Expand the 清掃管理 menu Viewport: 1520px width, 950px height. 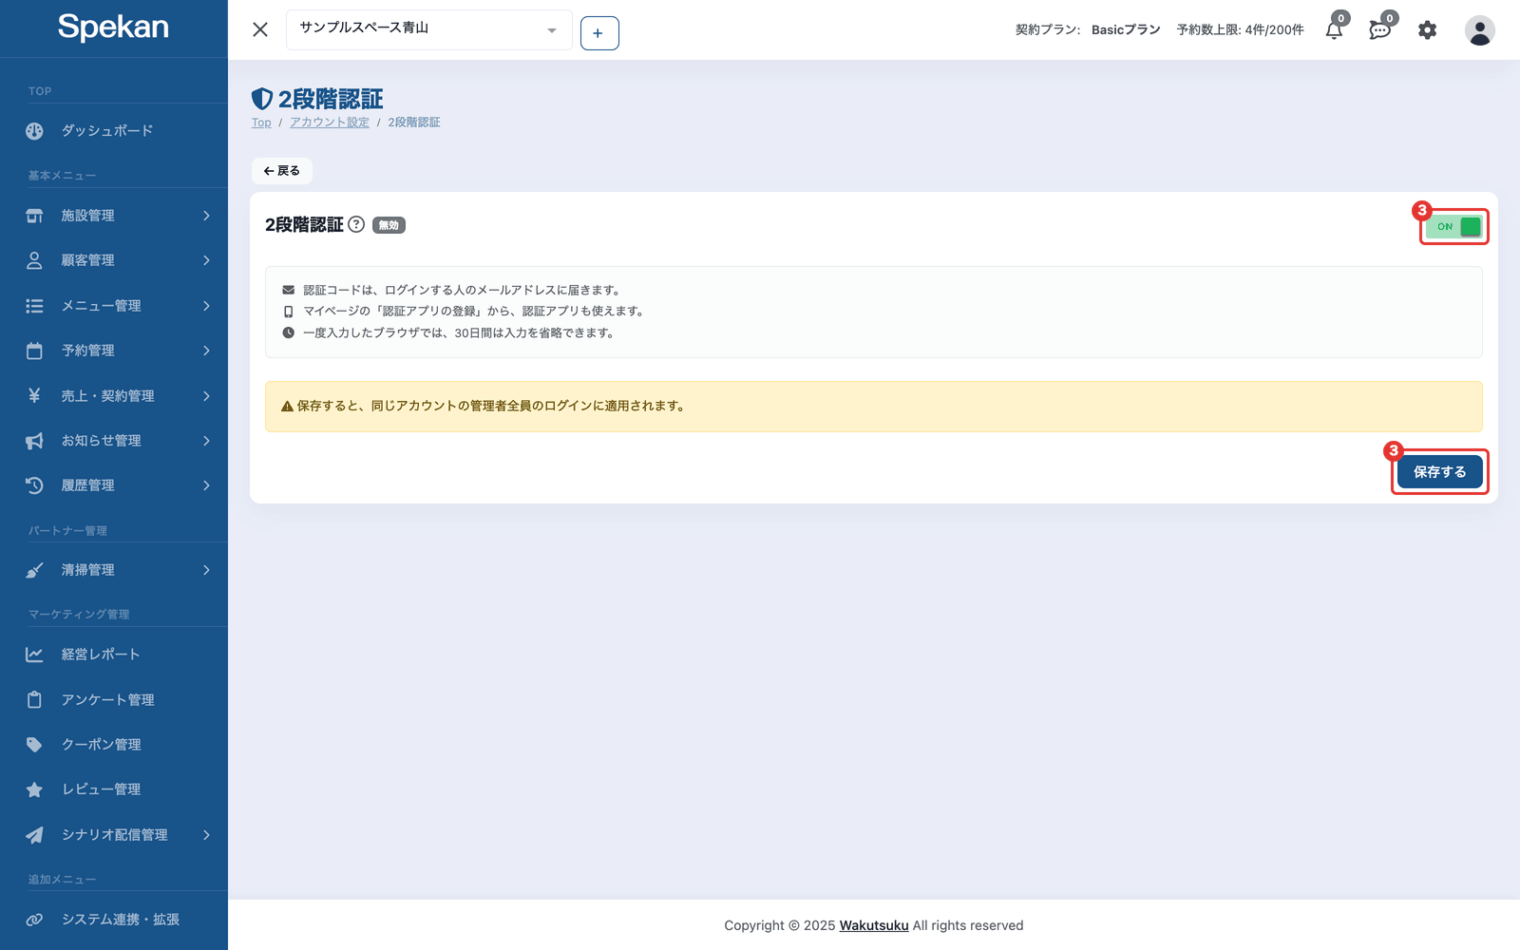coord(114,570)
